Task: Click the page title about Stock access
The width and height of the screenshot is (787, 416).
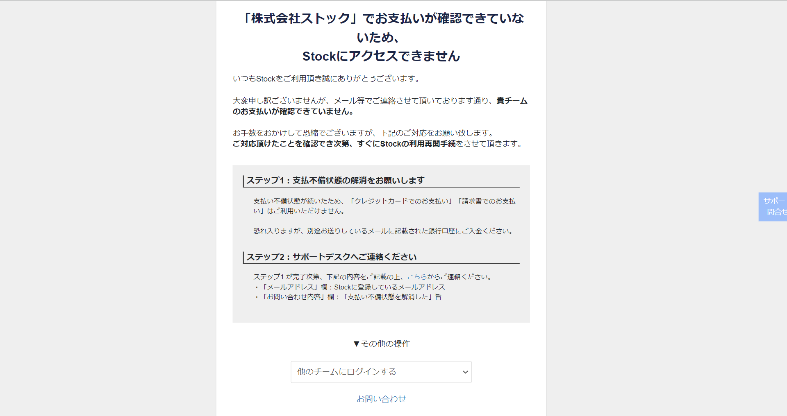Action: [381, 37]
